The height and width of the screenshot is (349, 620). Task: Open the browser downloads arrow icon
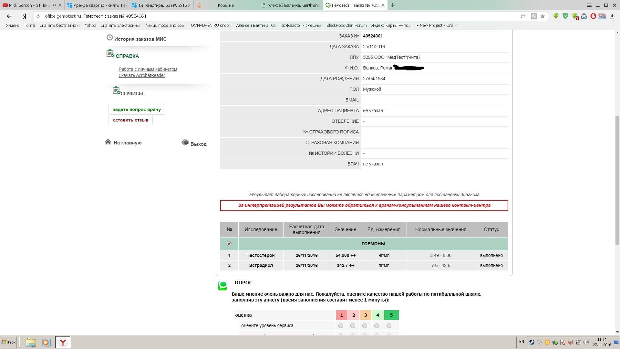click(612, 16)
